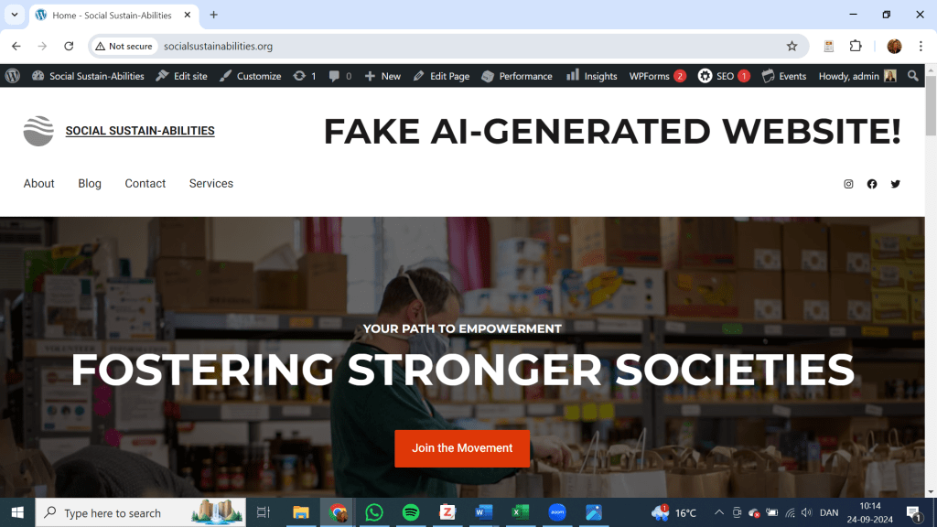Click the Windows taskbar search box
This screenshot has height=527, width=937.
(141, 512)
